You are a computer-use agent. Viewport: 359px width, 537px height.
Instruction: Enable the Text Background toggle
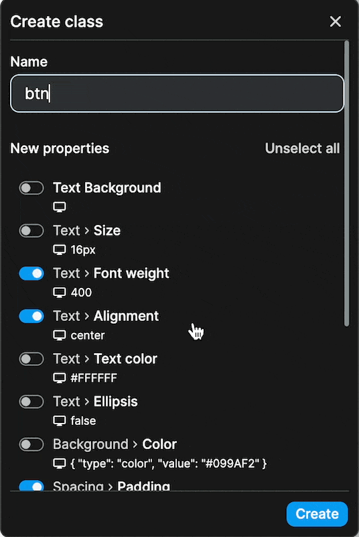click(31, 188)
